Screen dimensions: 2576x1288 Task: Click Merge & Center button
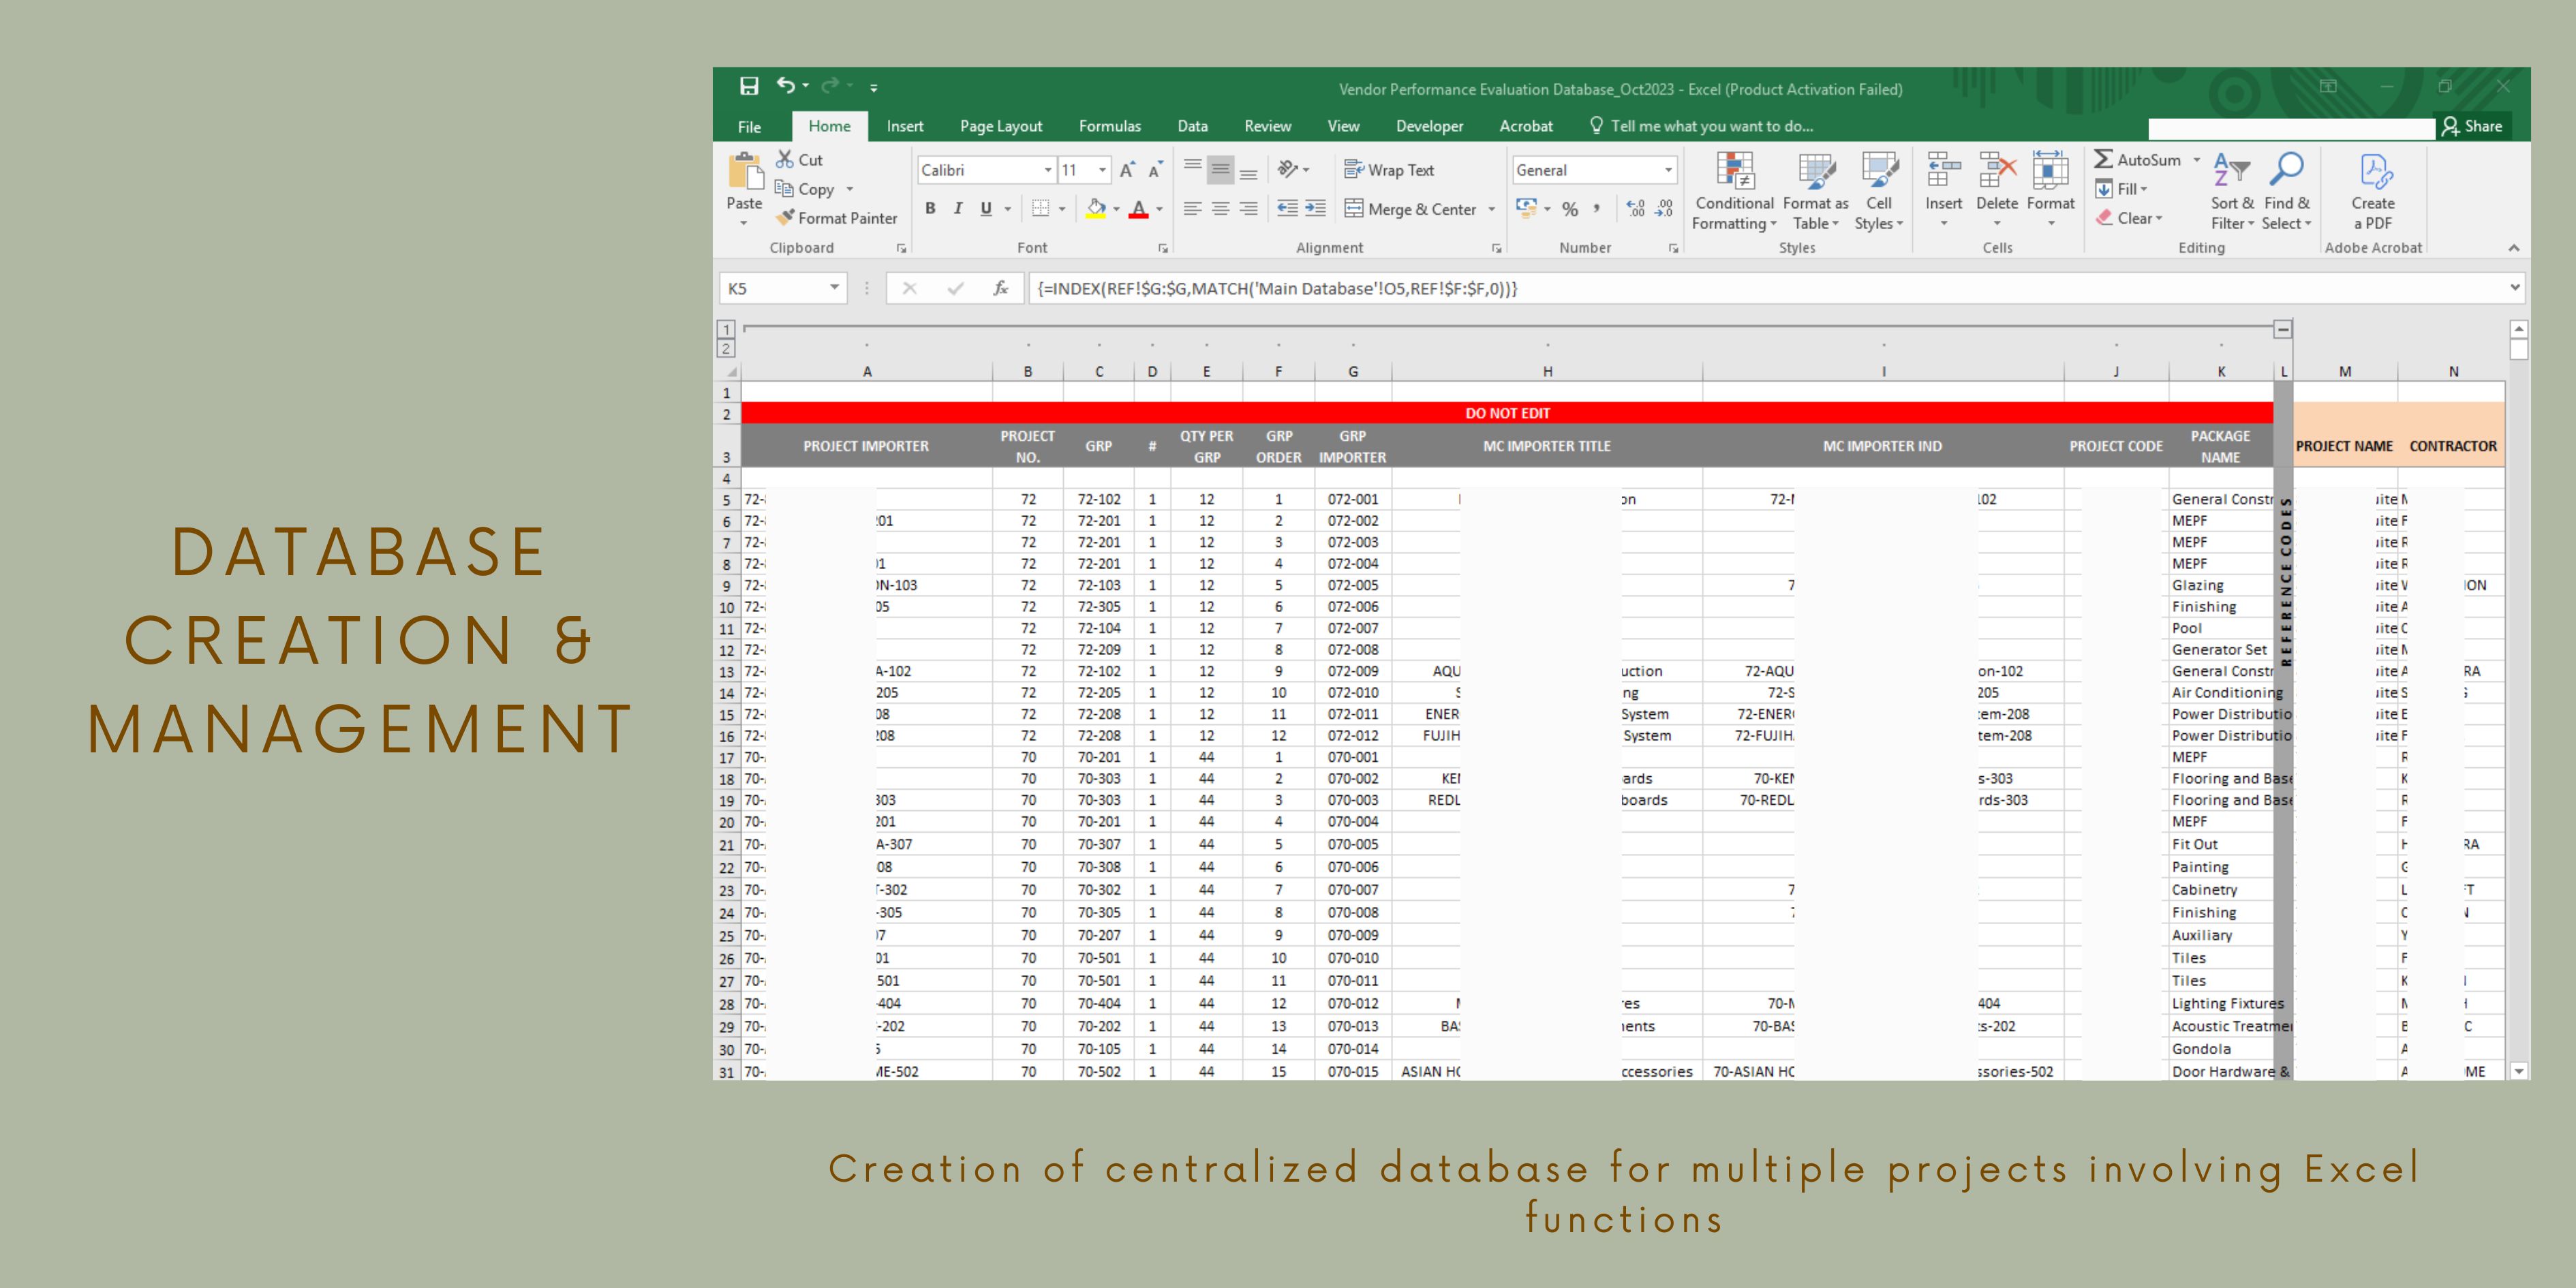pyautogui.click(x=1410, y=209)
